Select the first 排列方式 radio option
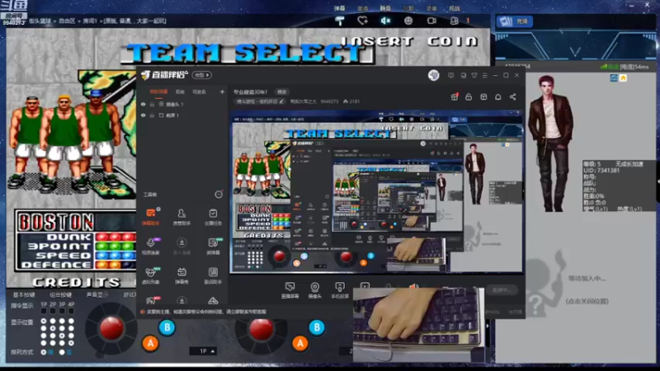Viewport: 660px width, 371px height. (44, 352)
